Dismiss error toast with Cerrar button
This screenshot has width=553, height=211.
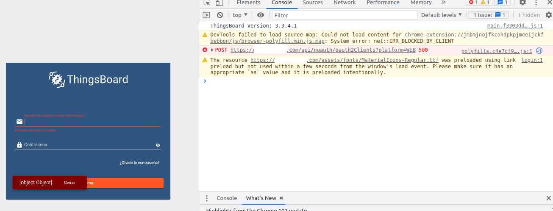point(69,183)
